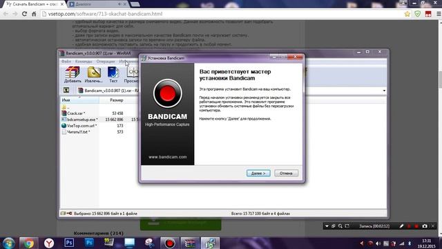This screenshot has height=249, width=442.
Task: Click the up-one-level icon in WinRAR
Action: point(66,91)
